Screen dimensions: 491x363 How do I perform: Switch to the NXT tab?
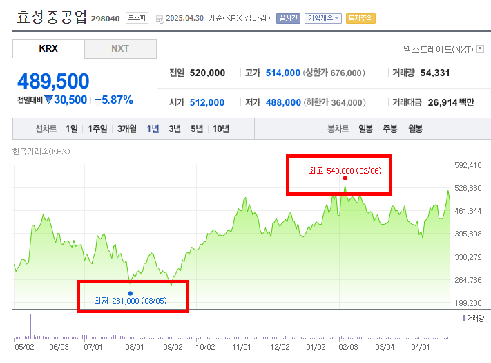pos(120,48)
